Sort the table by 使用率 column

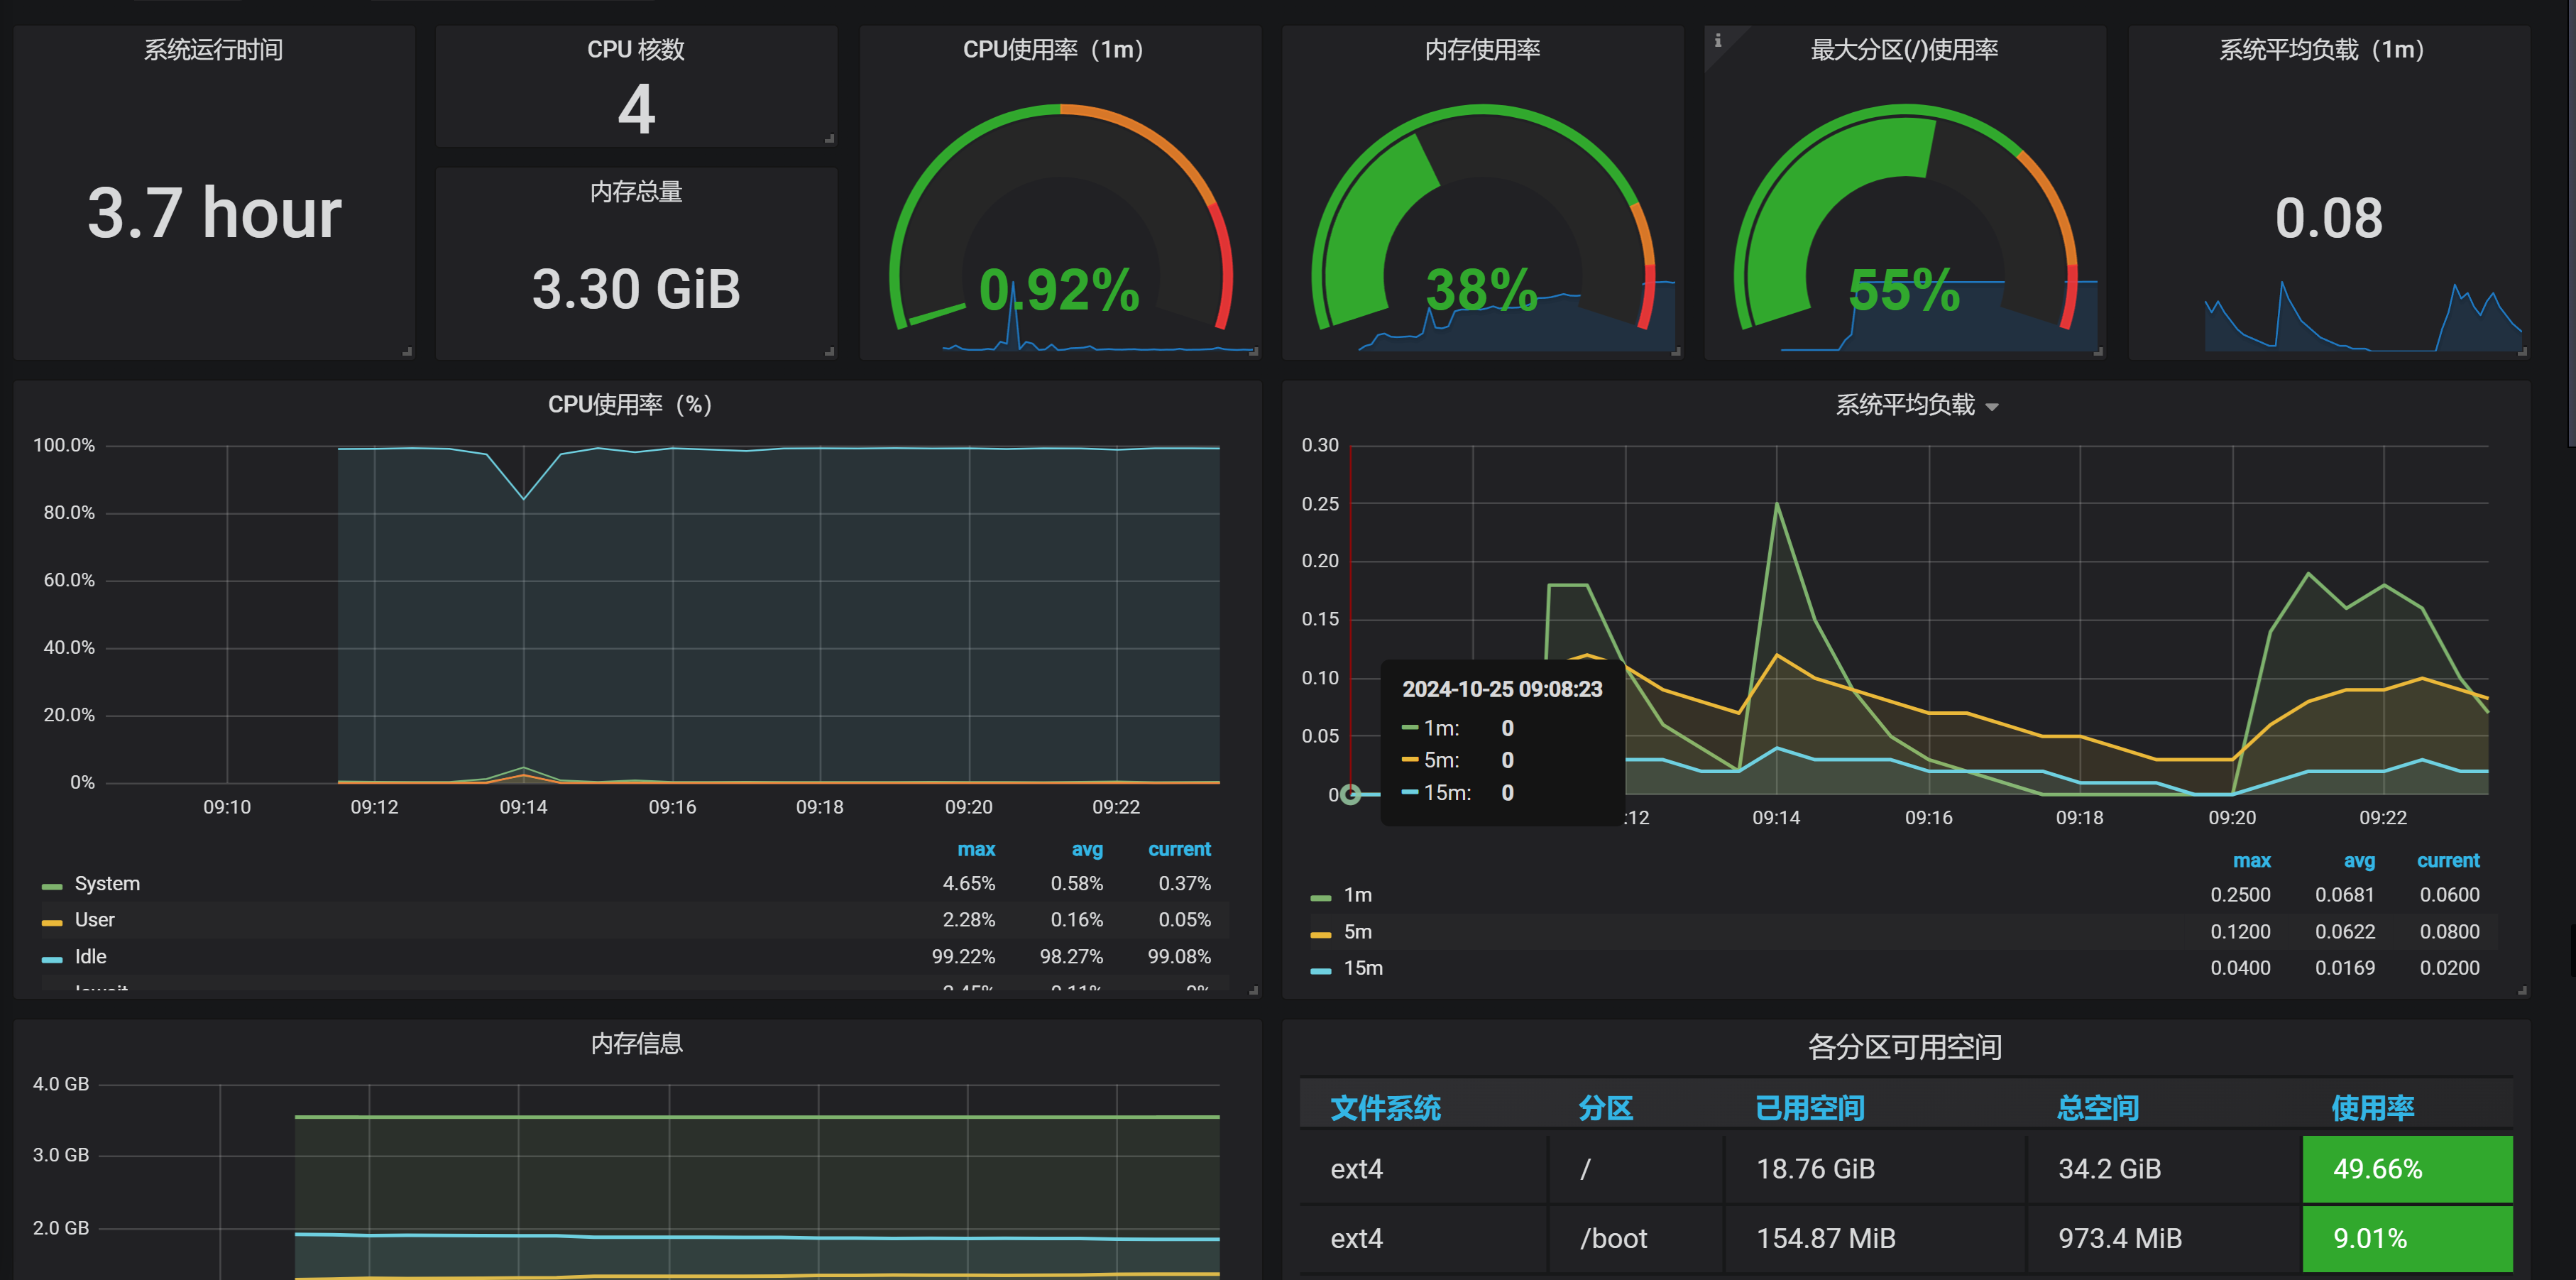2372,1107
